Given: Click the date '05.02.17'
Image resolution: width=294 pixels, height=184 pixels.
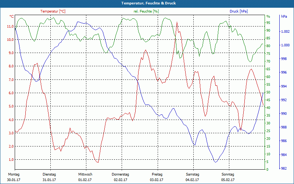Looking at the screenshot, I should (228, 180).
